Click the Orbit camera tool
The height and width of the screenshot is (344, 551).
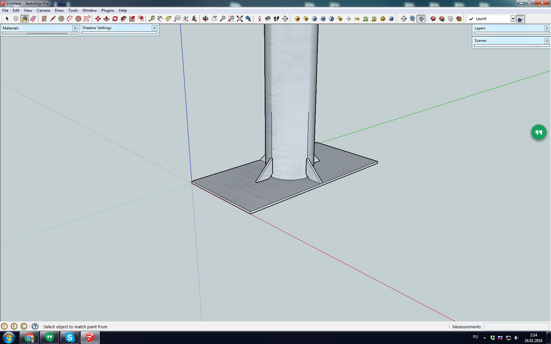(x=205, y=19)
